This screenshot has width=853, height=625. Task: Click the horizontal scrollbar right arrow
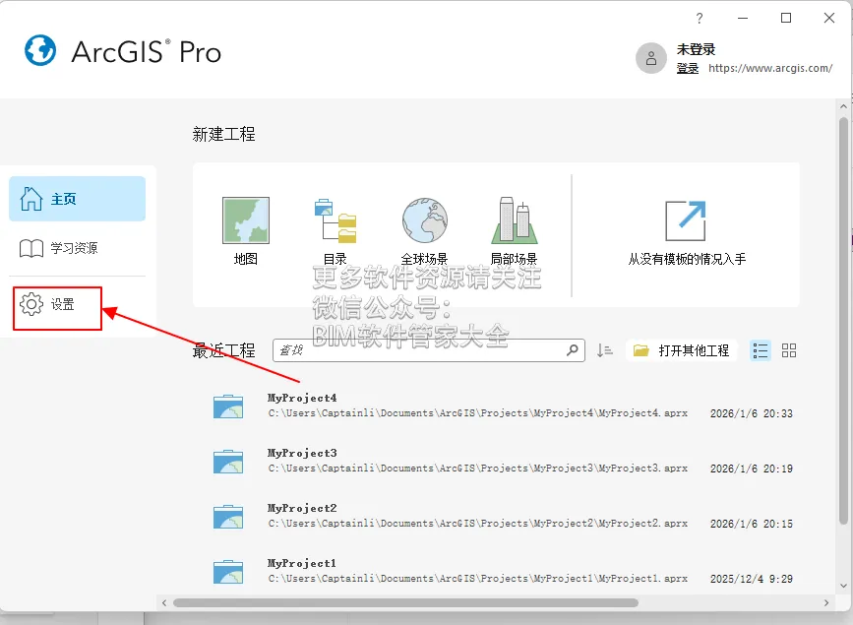(x=826, y=602)
